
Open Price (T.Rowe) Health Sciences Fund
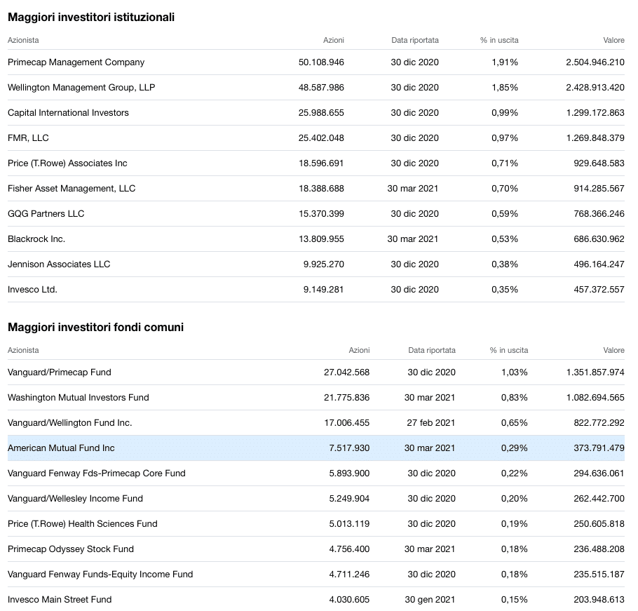point(83,524)
